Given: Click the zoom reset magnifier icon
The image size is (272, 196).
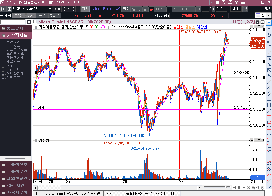Looking at the screenshot, I should click(x=258, y=188).
